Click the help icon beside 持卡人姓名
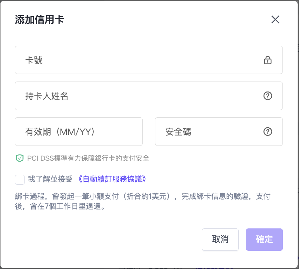299x269 pixels. click(268, 96)
